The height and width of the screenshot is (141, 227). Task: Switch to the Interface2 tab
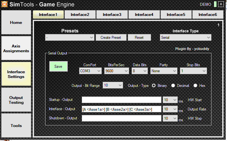click(80, 15)
